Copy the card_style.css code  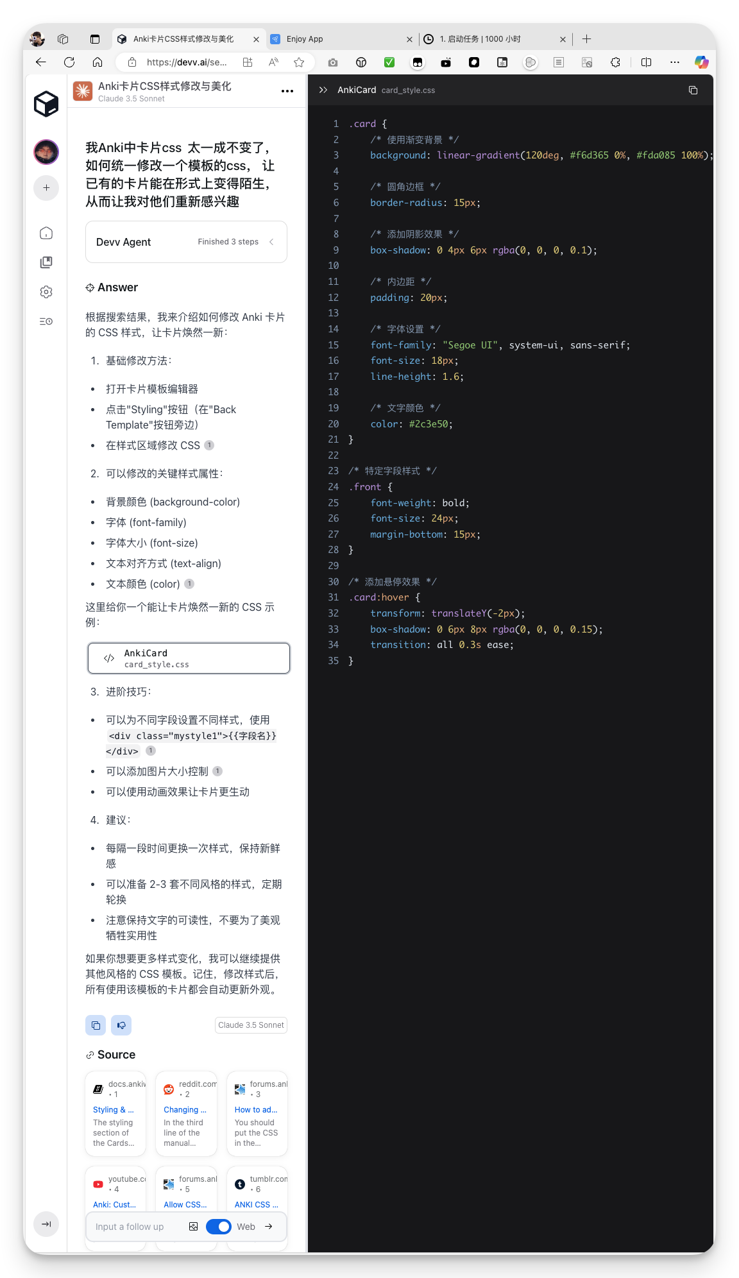pos(693,90)
